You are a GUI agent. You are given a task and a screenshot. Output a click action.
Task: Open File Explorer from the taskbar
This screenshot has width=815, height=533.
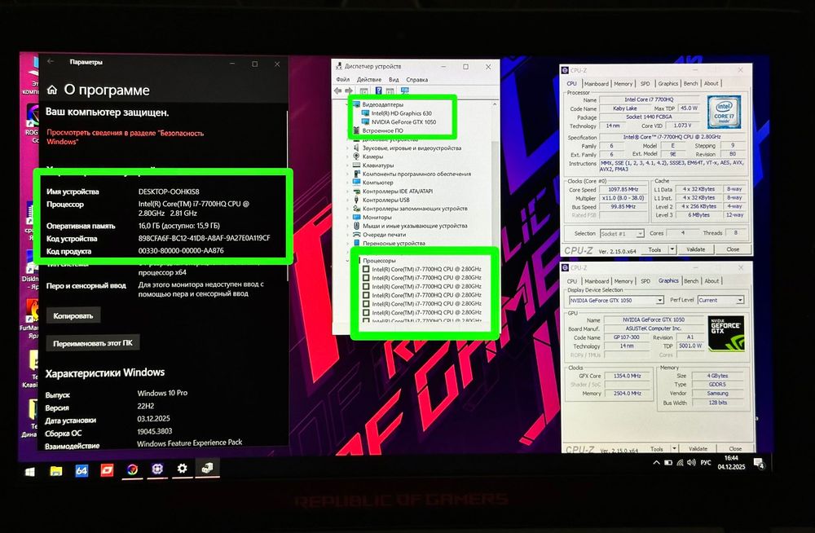point(56,470)
